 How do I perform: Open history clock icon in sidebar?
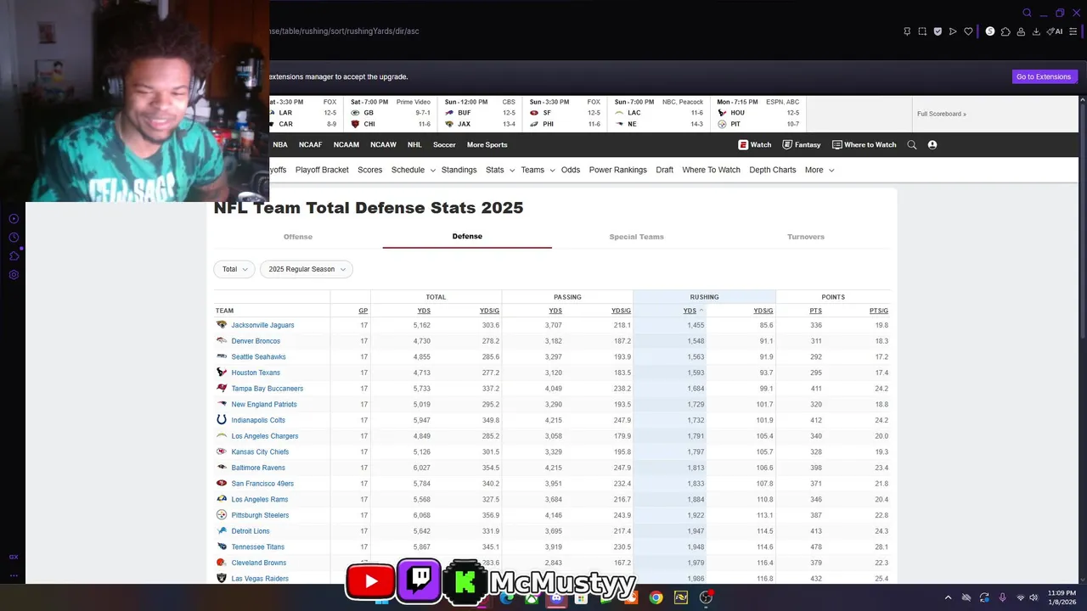14,238
